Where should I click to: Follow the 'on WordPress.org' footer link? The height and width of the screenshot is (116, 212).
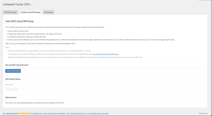click(36, 113)
